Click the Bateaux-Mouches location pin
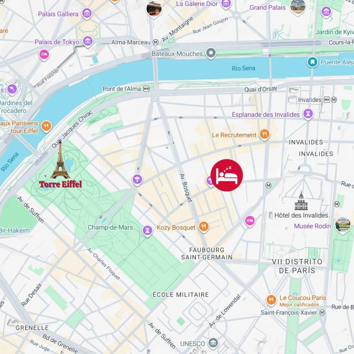The width and height of the screenshot is (354, 354). pyautogui.click(x=211, y=53)
